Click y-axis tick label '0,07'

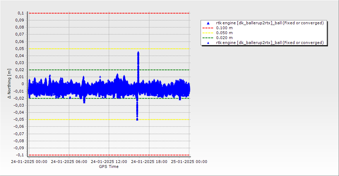click(20, 34)
